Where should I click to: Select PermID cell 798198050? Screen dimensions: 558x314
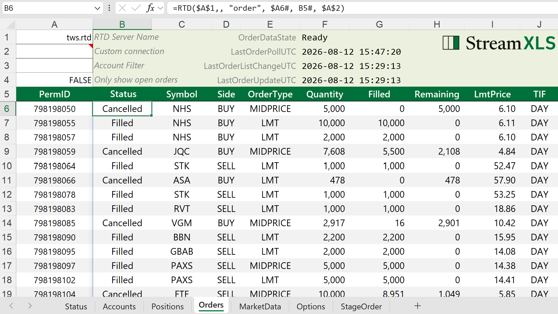pyautogui.click(x=54, y=109)
